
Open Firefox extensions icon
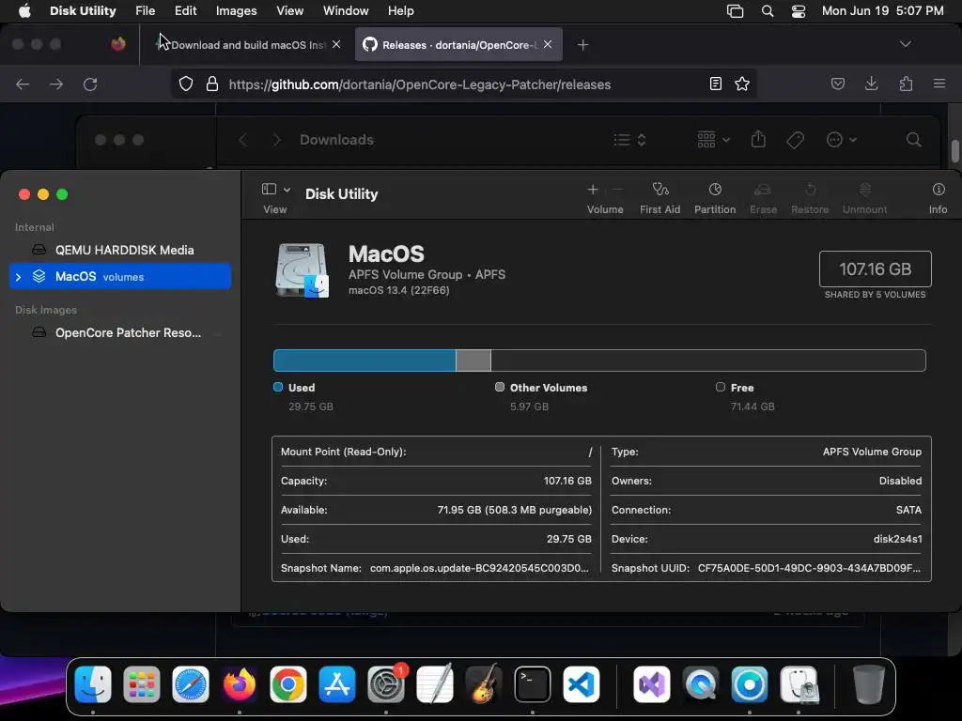[906, 84]
